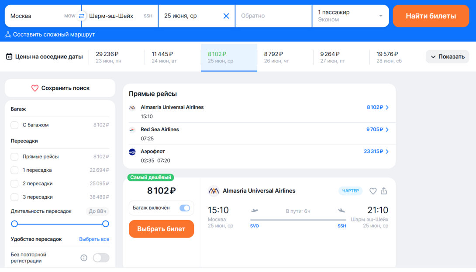476x272 pixels.
Task: Click heart icon in Сохранить поиск
Action: click(x=35, y=88)
